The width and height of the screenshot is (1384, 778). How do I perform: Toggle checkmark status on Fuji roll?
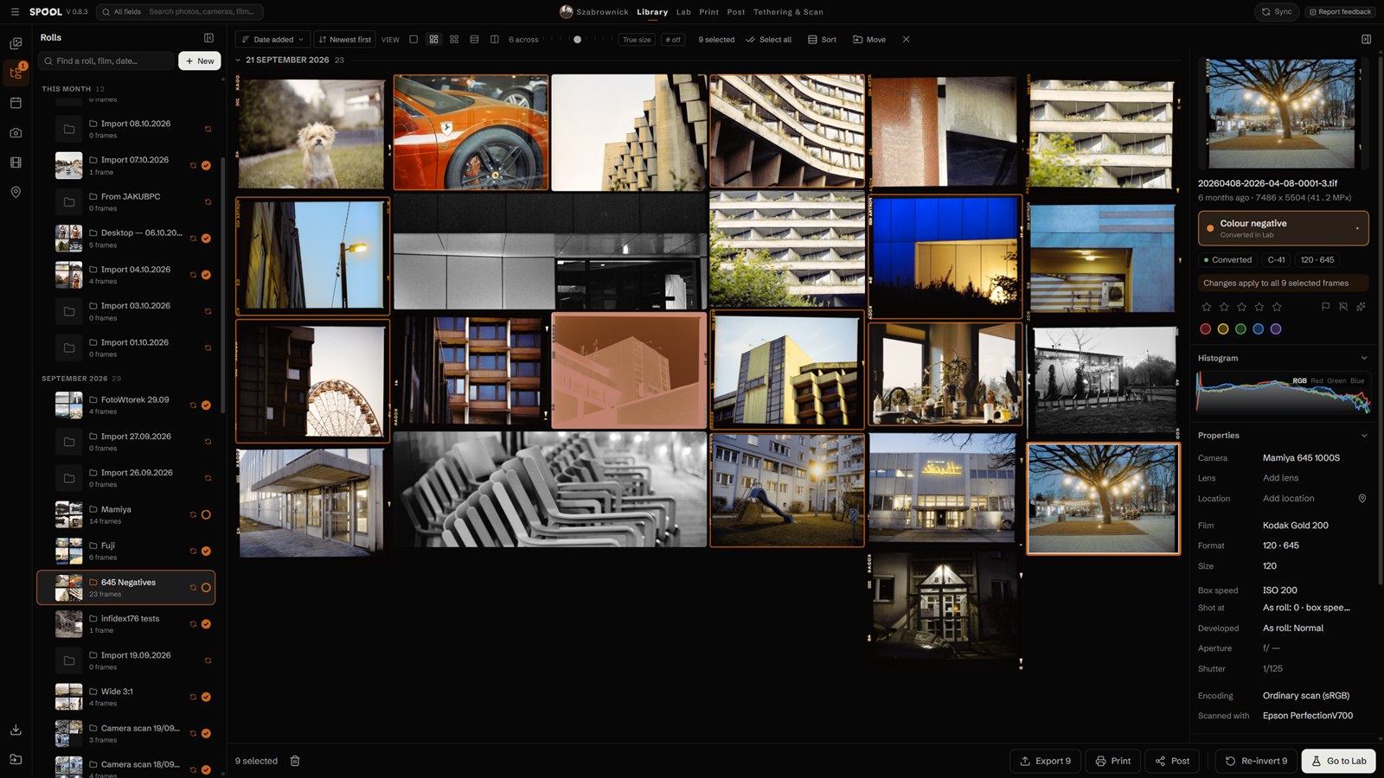tap(206, 552)
